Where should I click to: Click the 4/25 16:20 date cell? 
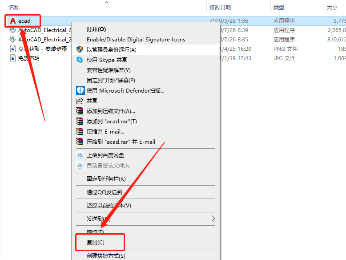236,49
